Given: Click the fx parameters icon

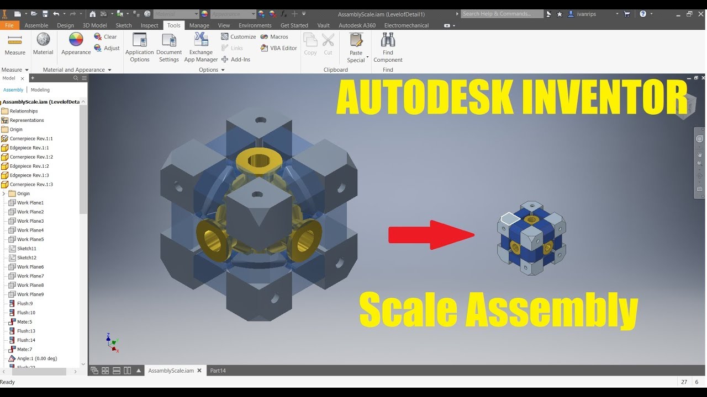Looking at the screenshot, I should (x=285, y=14).
